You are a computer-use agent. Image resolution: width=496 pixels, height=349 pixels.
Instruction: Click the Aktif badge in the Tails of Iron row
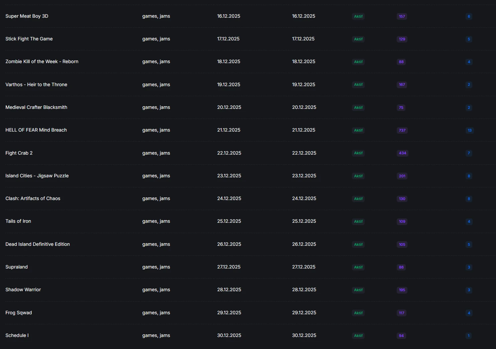pos(358,221)
